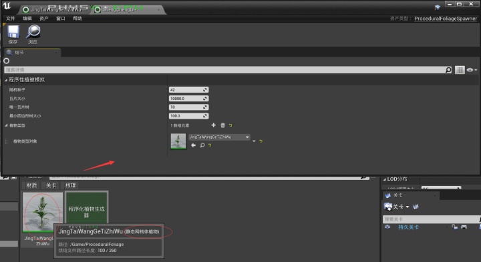The height and width of the screenshot is (262, 481).
Task: Reset array element with rightmost yellow arrow
Action: [261, 141]
